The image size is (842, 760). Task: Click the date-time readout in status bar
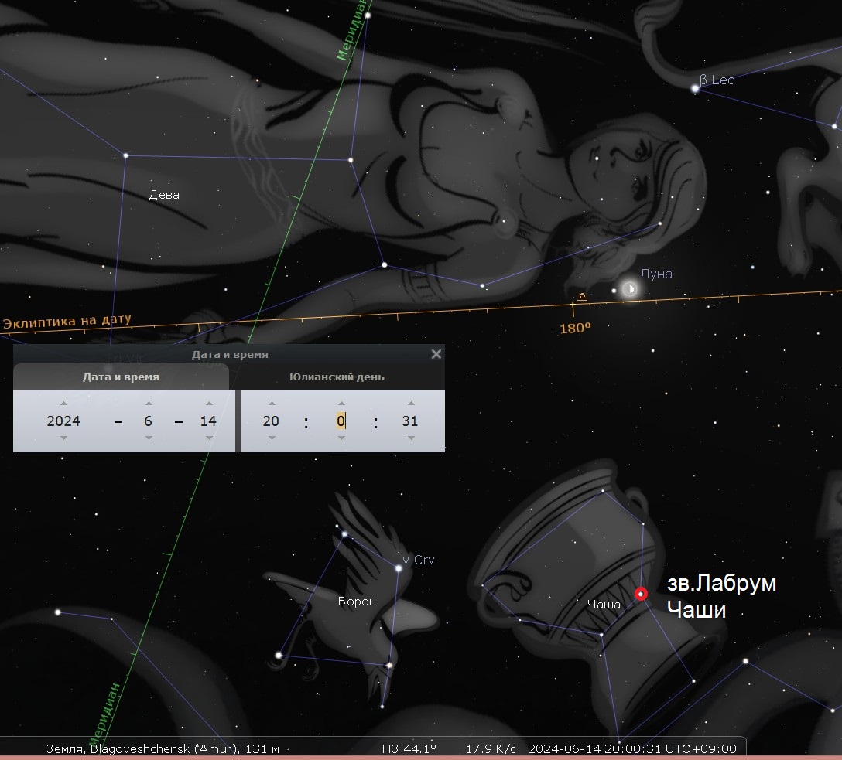(x=632, y=748)
